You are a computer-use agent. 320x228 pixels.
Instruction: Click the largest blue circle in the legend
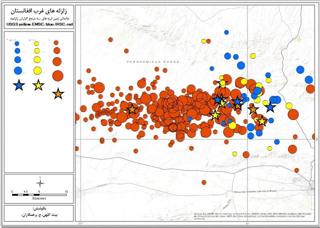tap(18, 70)
